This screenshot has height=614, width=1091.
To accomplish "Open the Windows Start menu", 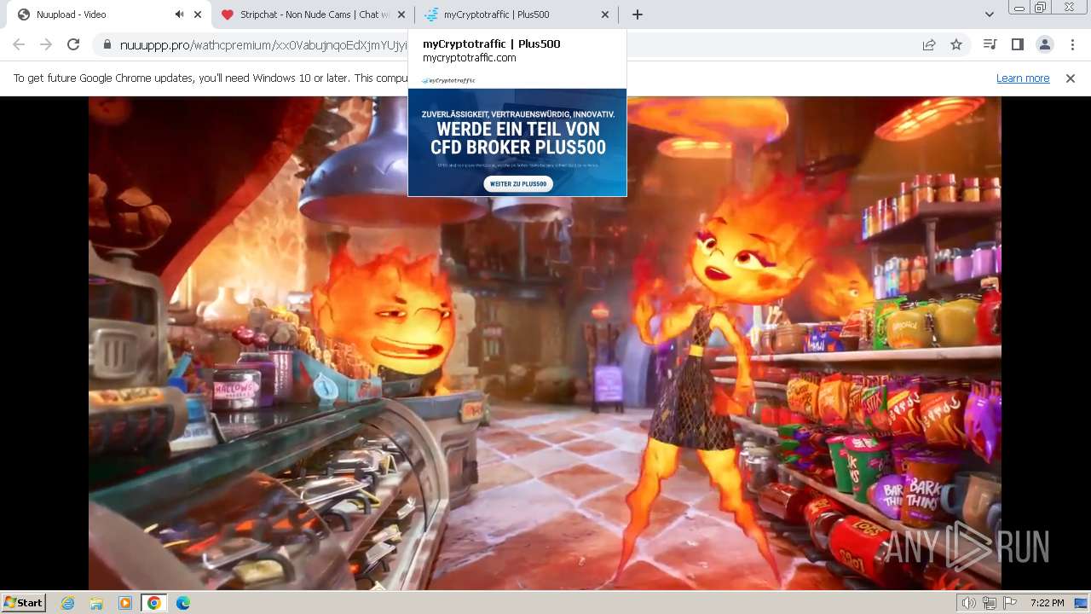I will [x=23, y=602].
